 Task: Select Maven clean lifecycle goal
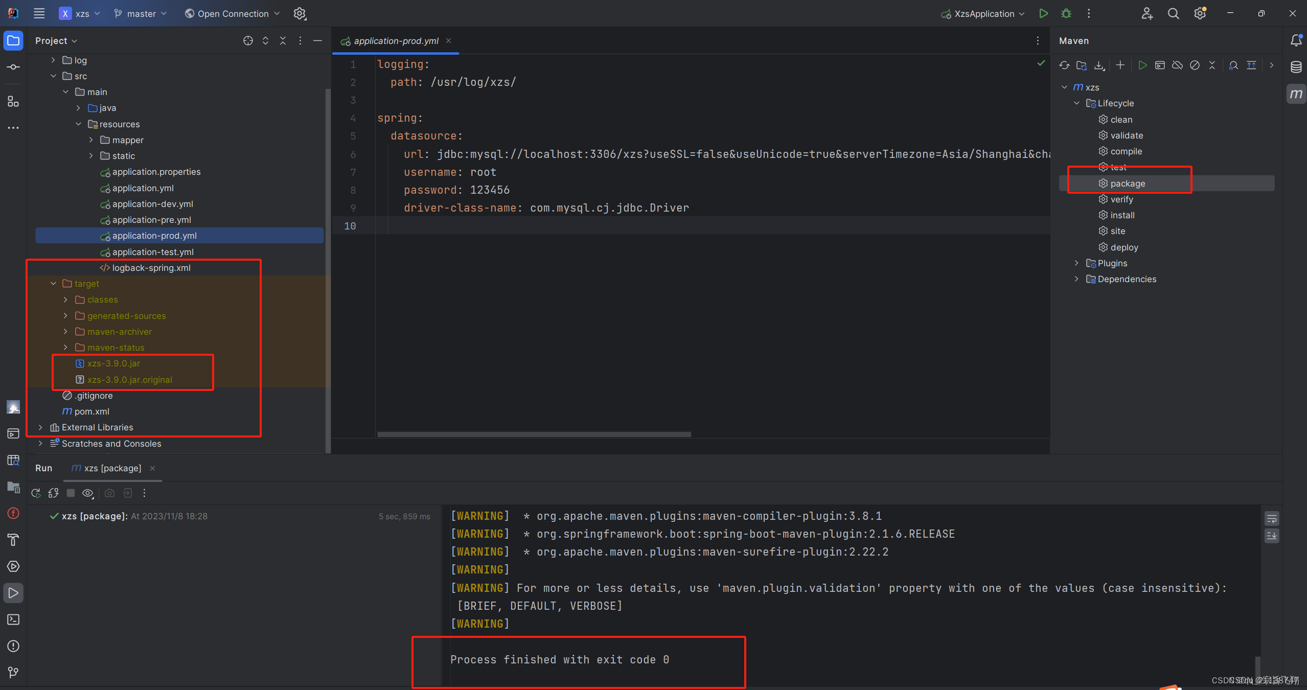click(1121, 120)
